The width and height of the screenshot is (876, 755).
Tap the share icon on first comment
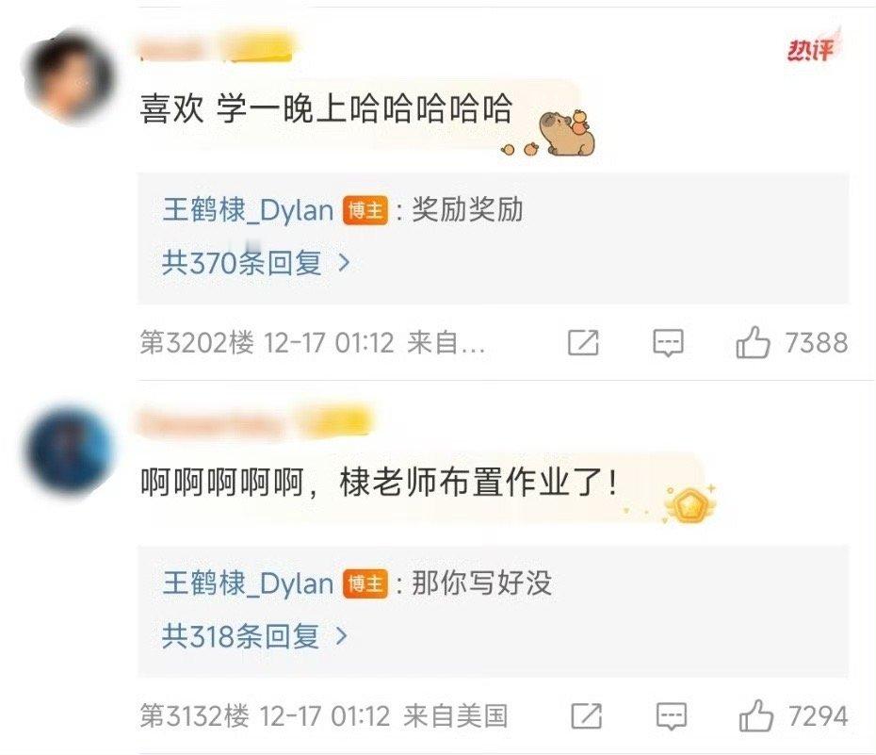coord(583,342)
